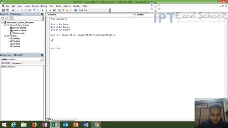This screenshot has width=228, height=128.
Task: Open the Module1 Module object dropdown
Action: [x=42, y=59]
